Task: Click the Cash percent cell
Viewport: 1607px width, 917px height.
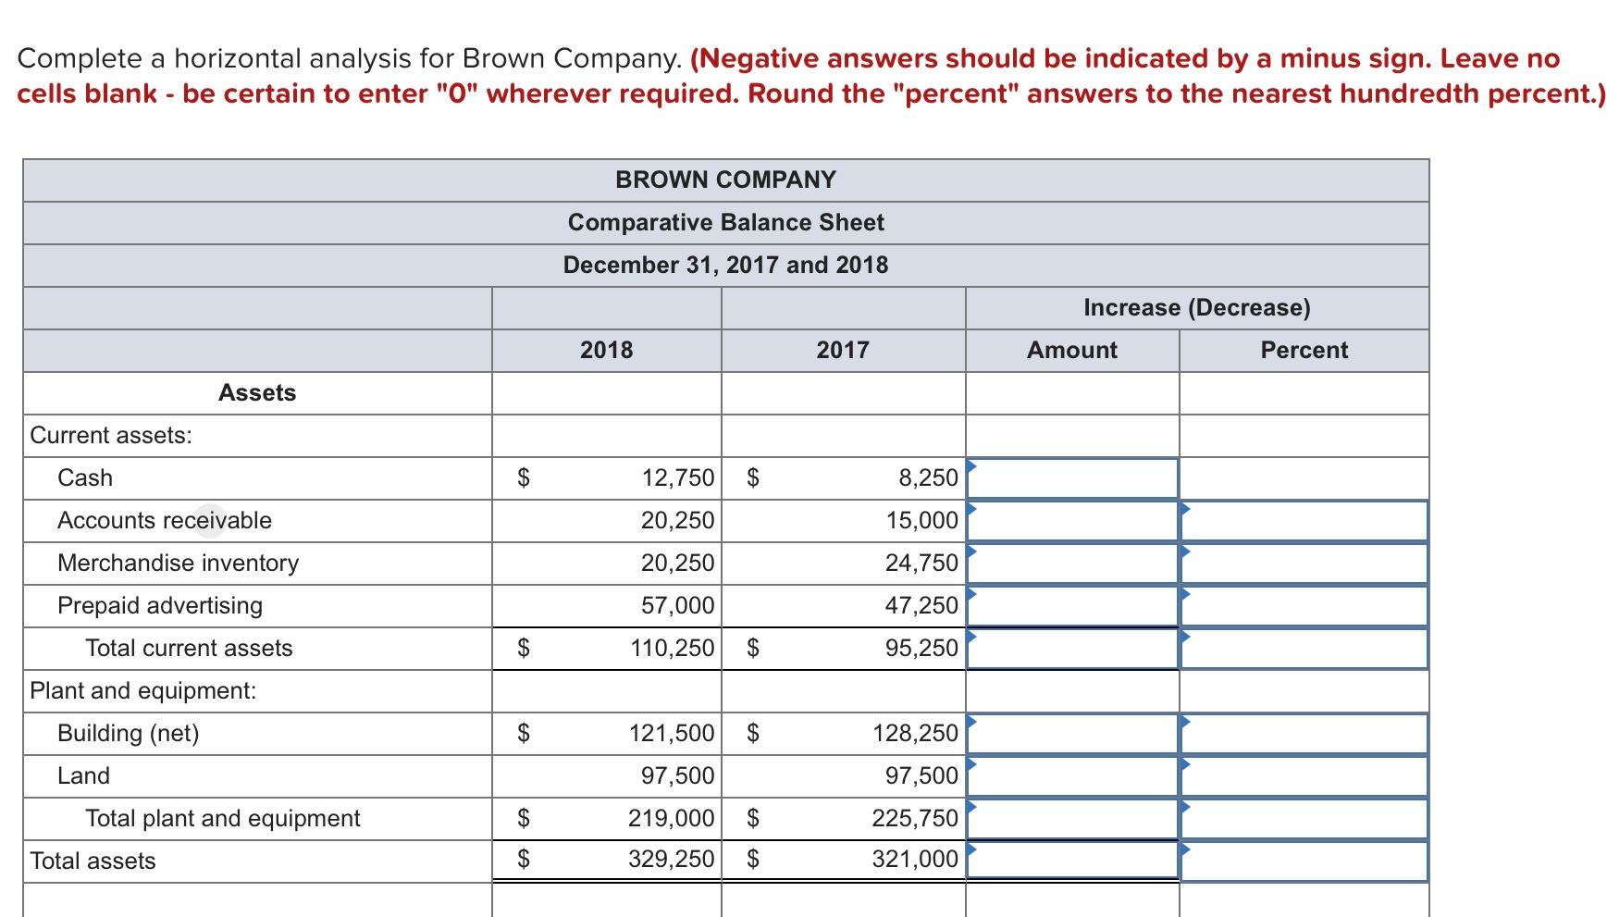Action: click(1304, 478)
